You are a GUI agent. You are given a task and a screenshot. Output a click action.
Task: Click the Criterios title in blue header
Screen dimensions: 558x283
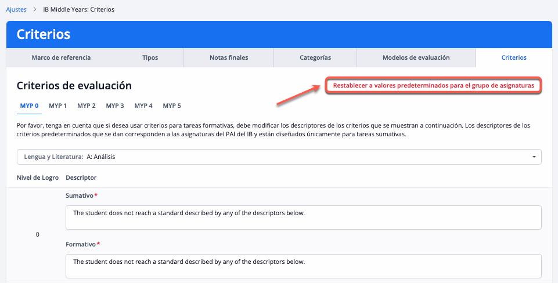click(44, 35)
